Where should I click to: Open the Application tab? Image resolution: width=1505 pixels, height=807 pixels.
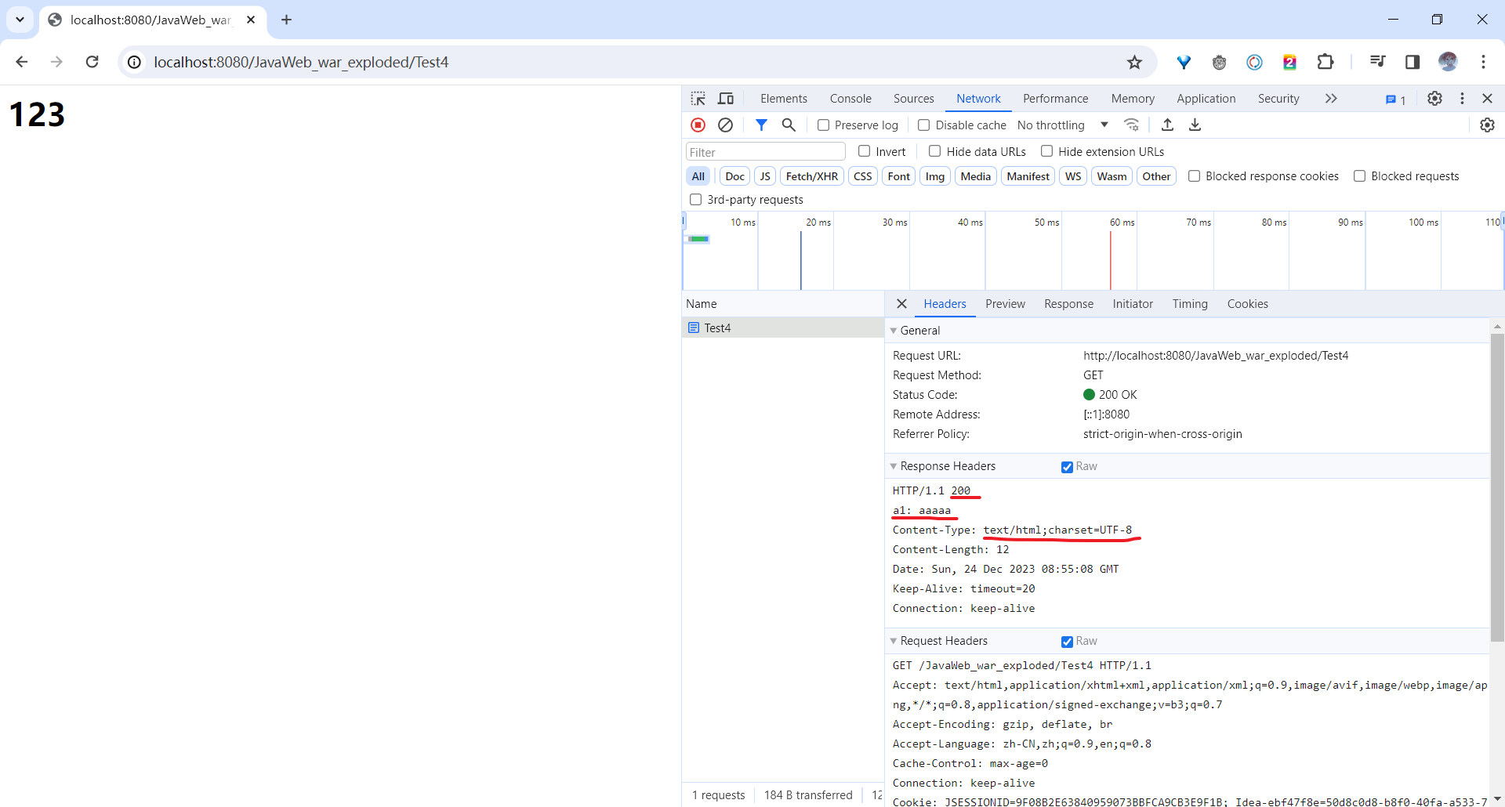(x=1206, y=99)
